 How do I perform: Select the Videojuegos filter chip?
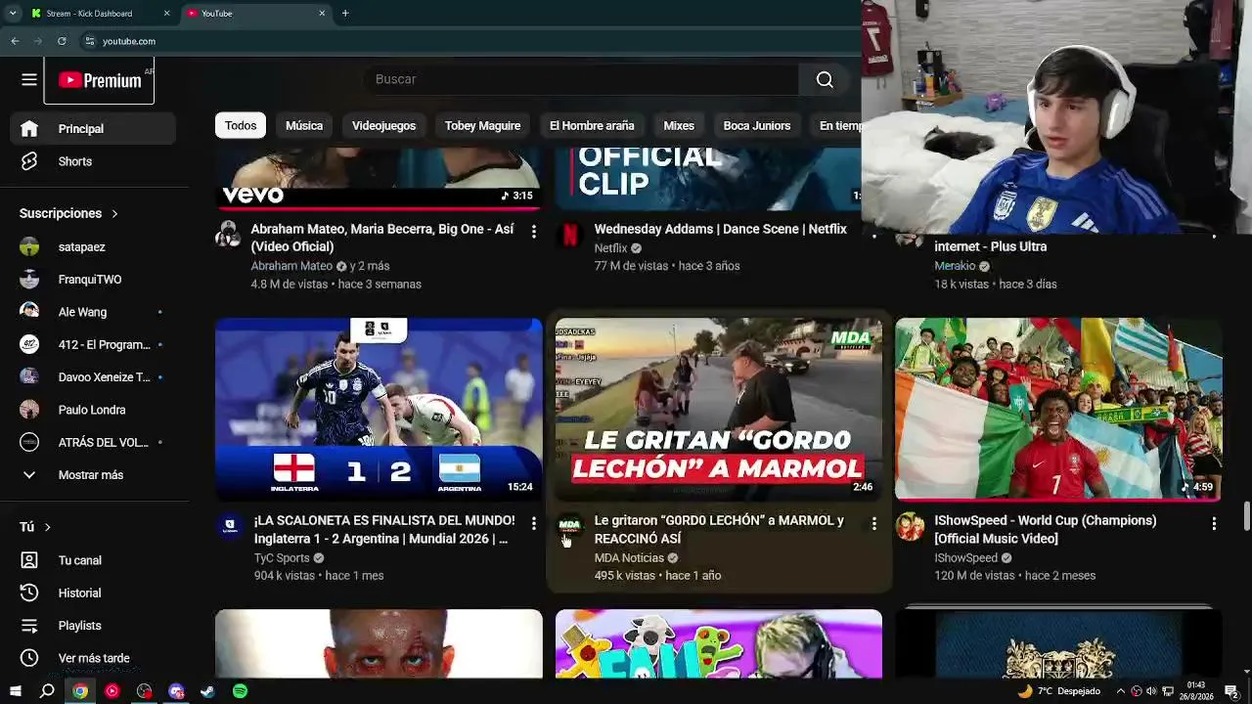click(383, 125)
